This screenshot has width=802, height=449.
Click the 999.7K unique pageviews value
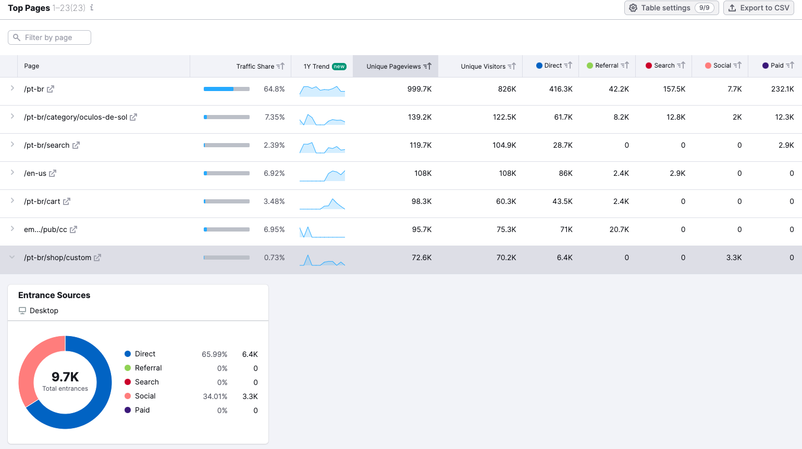[x=419, y=89]
